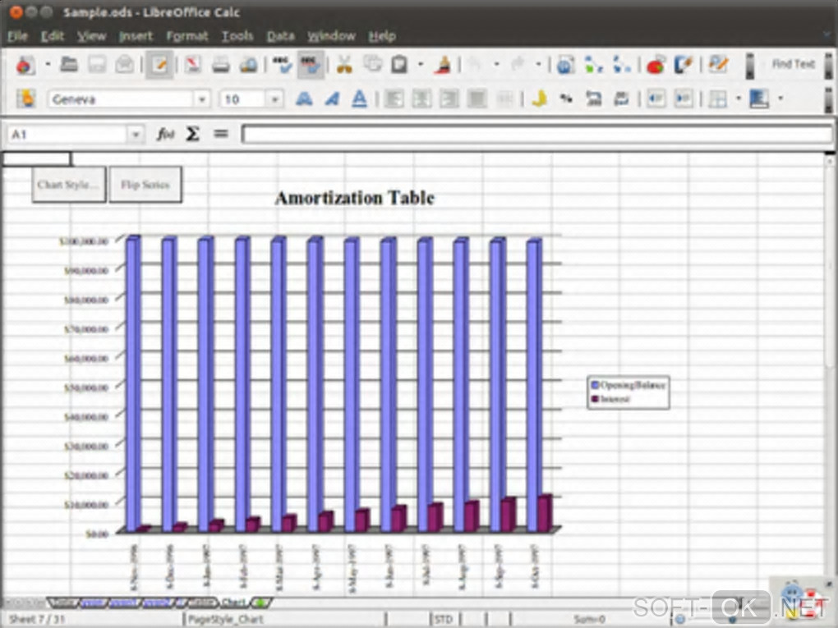This screenshot has width=838, height=628.
Task: Click the Chart Style... button
Action: click(x=68, y=184)
